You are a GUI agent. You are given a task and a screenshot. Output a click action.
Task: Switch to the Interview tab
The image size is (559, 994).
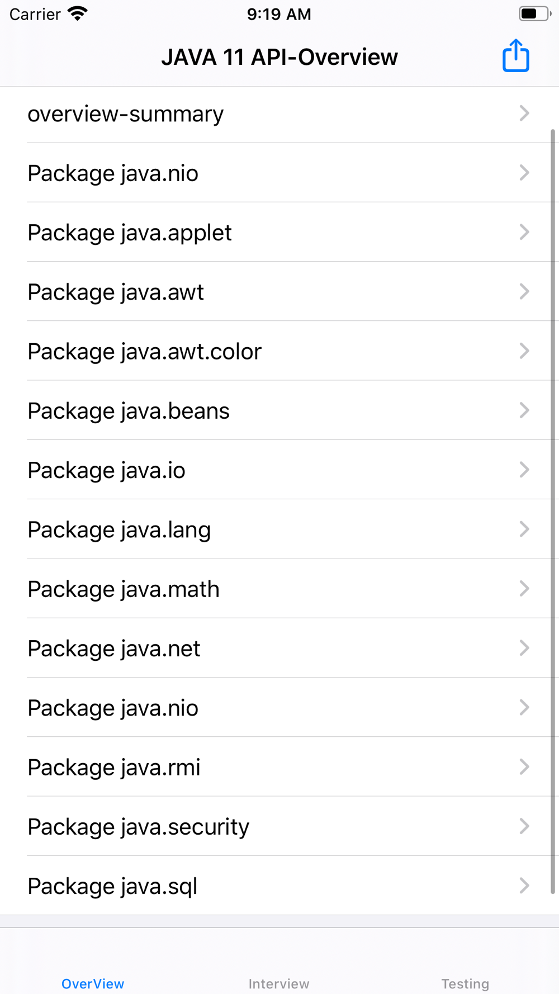point(279,983)
